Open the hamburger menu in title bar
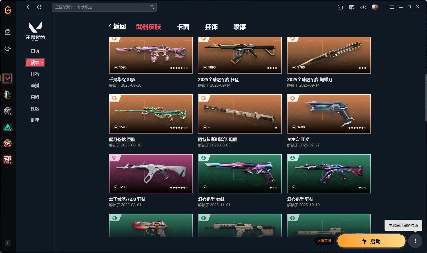 point(392,7)
